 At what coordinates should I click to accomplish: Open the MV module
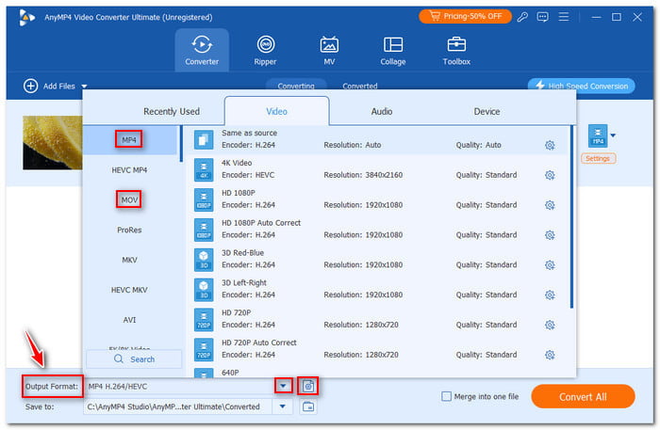click(329, 51)
